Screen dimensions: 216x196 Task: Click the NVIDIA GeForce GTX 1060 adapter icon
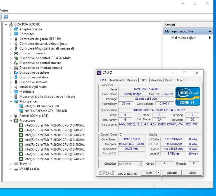21,111
